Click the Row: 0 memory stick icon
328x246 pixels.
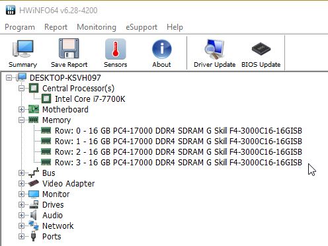click(x=46, y=130)
